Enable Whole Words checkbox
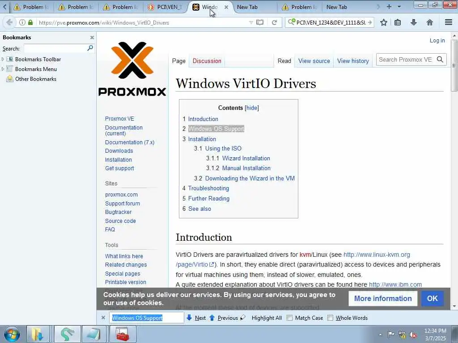Viewport: 458px width, 343px height. point(330,318)
